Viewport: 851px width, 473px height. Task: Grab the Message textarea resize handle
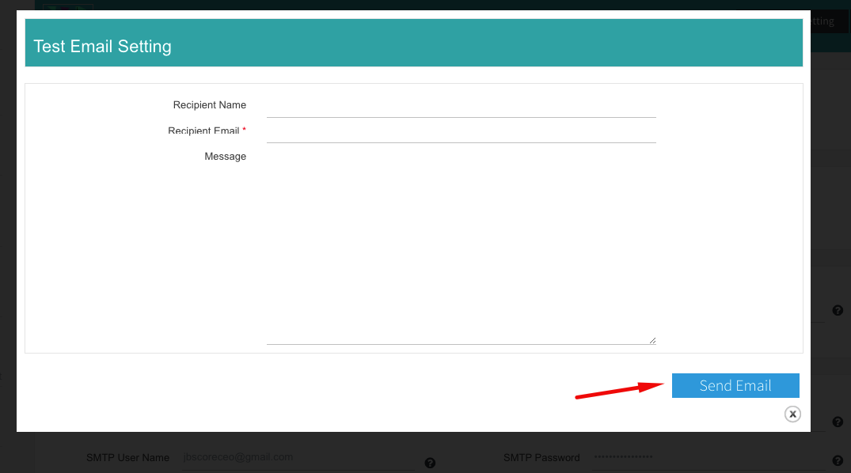click(x=652, y=340)
